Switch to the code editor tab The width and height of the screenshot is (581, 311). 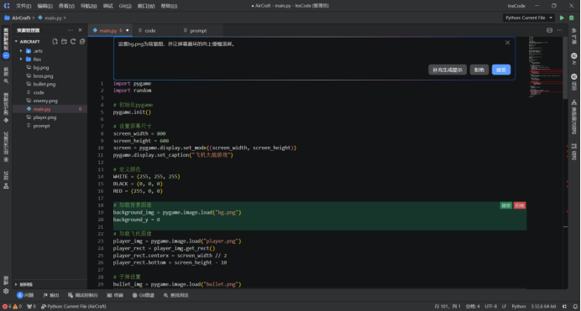(x=155, y=30)
